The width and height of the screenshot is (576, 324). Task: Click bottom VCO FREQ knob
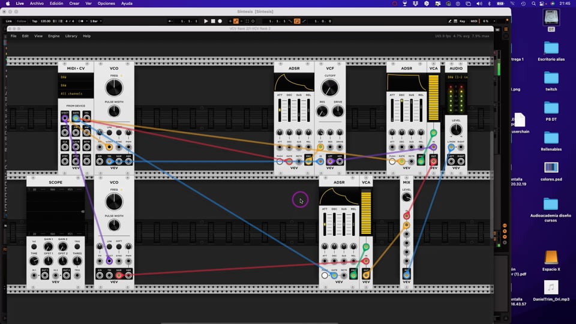(114, 202)
